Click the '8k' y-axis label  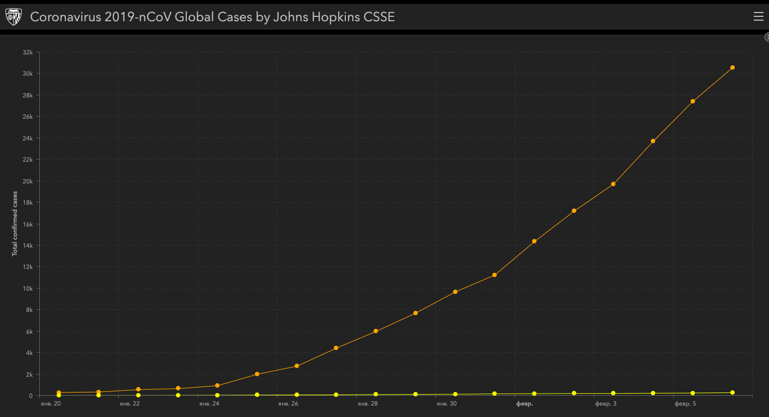pos(30,310)
